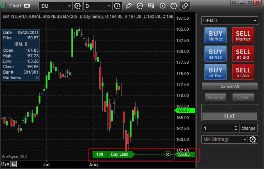Click SELL at Ask button

coord(243,72)
